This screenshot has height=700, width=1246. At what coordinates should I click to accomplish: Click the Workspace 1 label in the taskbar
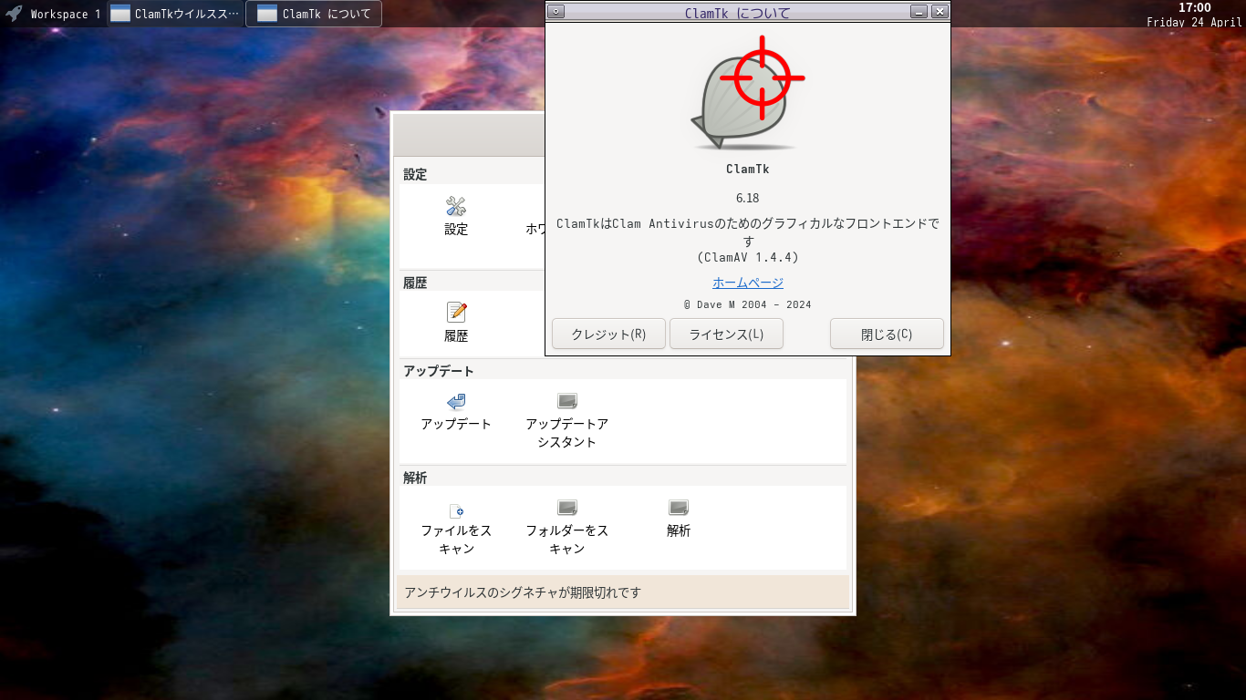click(x=66, y=15)
